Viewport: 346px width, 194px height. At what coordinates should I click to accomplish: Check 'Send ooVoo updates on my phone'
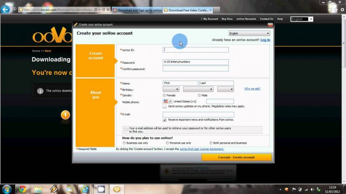pyautogui.click(x=164, y=106)
